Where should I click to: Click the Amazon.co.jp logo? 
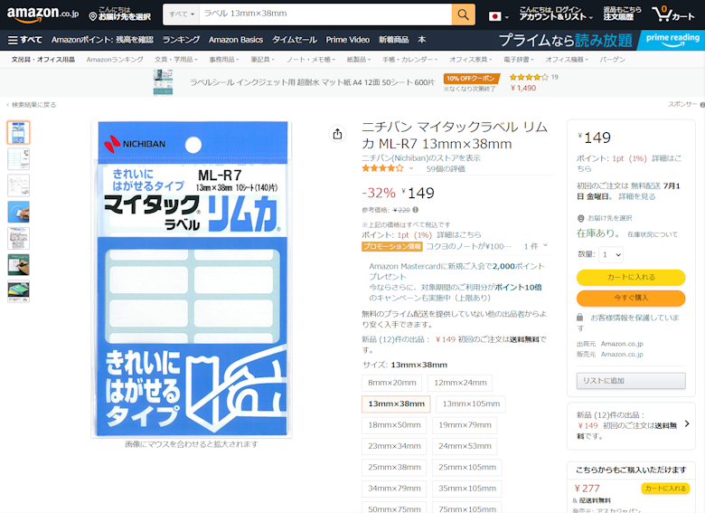point(42,14)
